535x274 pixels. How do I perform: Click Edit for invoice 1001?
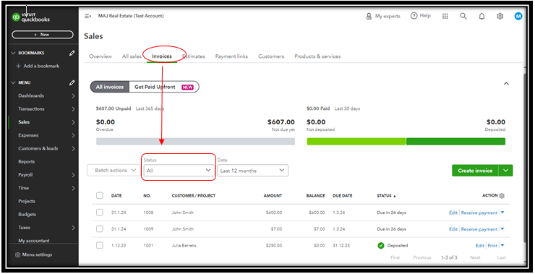pos(480,246)
